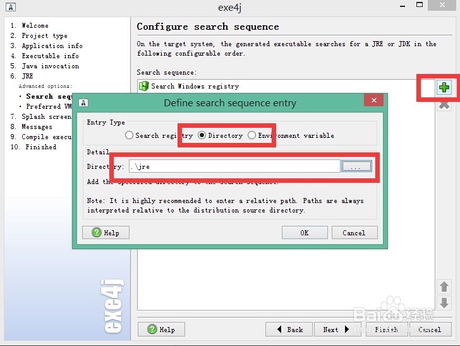Minimize the exe4j window
This screenshot has height=346, width=460.
402,6
